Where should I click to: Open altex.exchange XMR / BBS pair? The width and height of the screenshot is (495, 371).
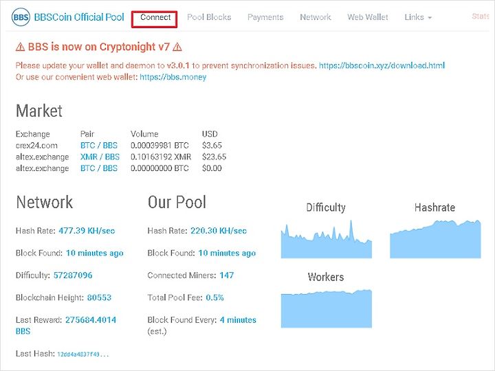[100, 157]
